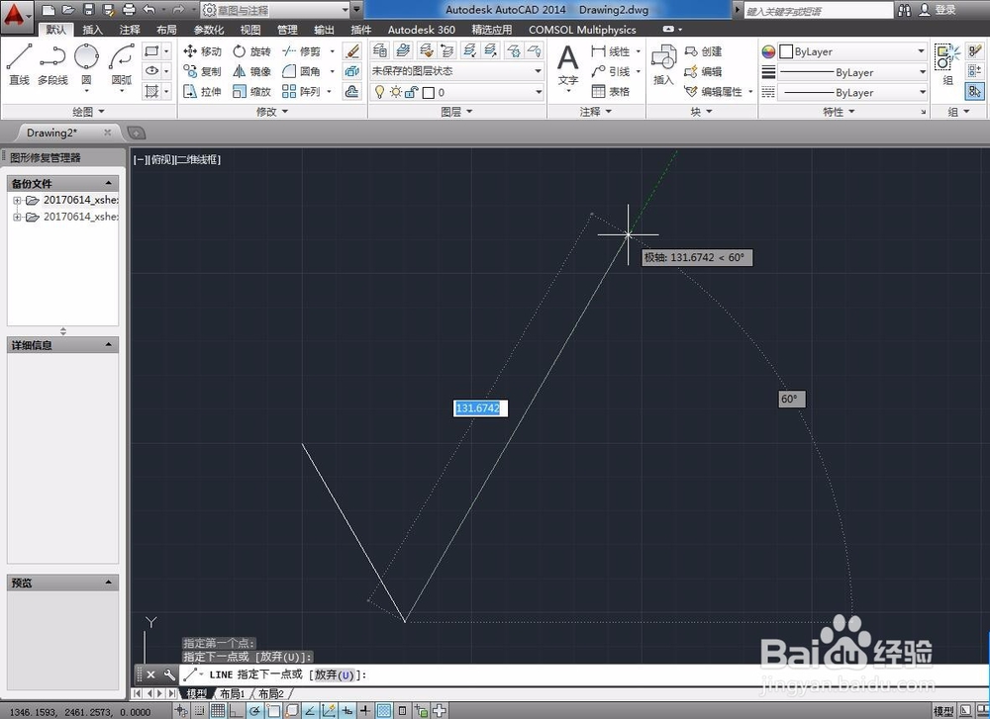Click the Explode icon in the 修改 panel
This screenshot has height=719, width=990.
pos(352,71)
